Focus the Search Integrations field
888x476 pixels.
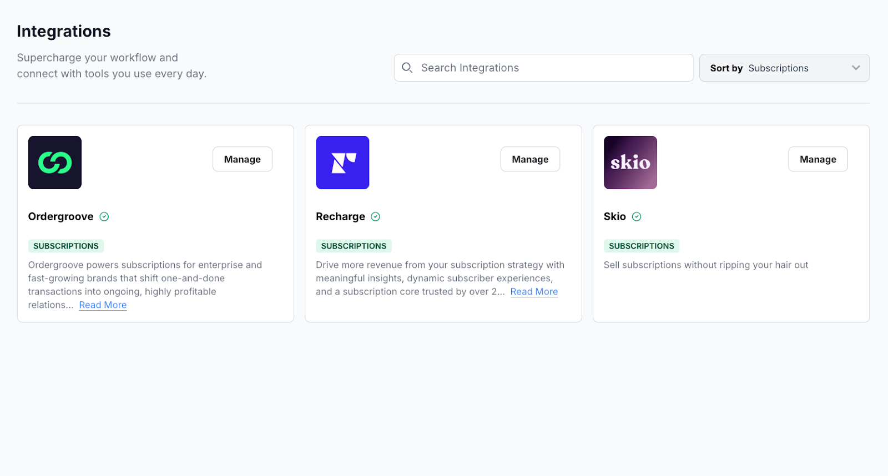(x=549, y=68)
